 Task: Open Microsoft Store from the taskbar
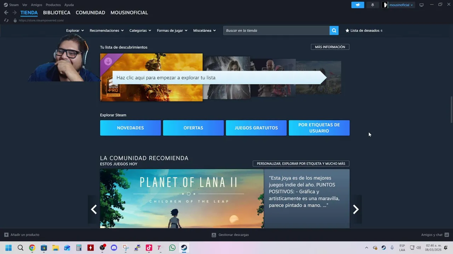44,248
